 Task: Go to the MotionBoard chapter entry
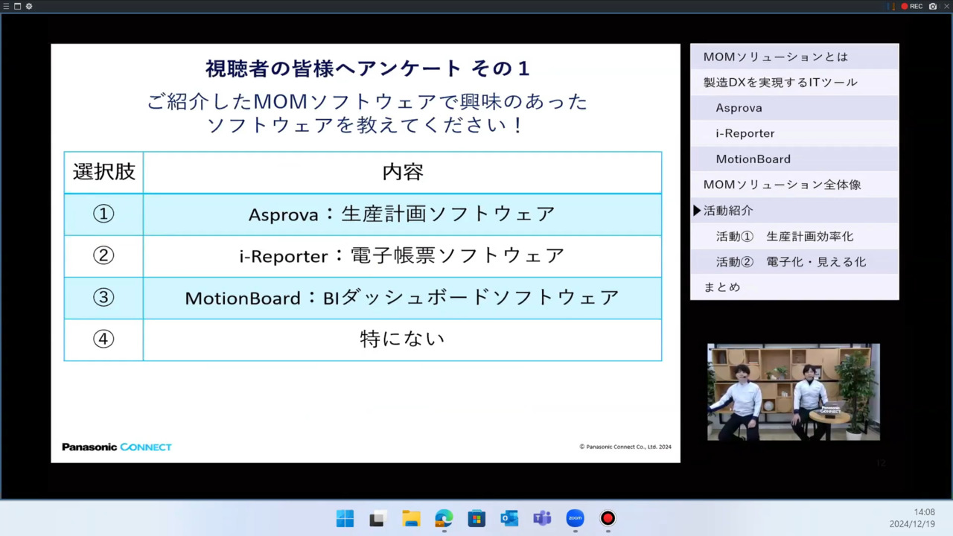pos(794,159)
